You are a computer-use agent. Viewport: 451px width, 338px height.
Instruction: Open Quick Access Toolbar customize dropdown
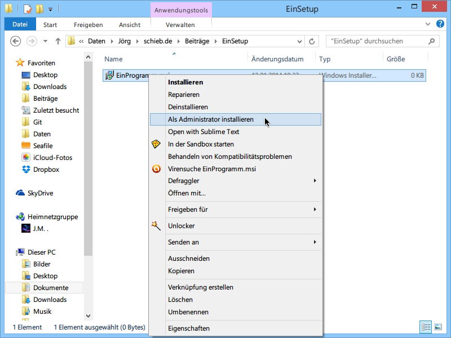(x=50, y=10)
